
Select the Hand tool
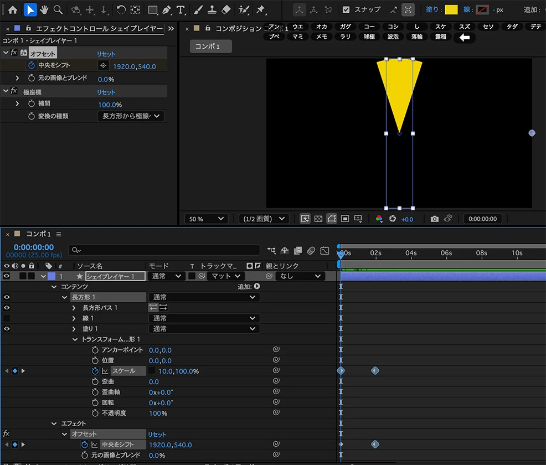tap(44, 10)
